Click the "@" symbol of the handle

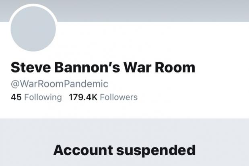coord(14,85)
